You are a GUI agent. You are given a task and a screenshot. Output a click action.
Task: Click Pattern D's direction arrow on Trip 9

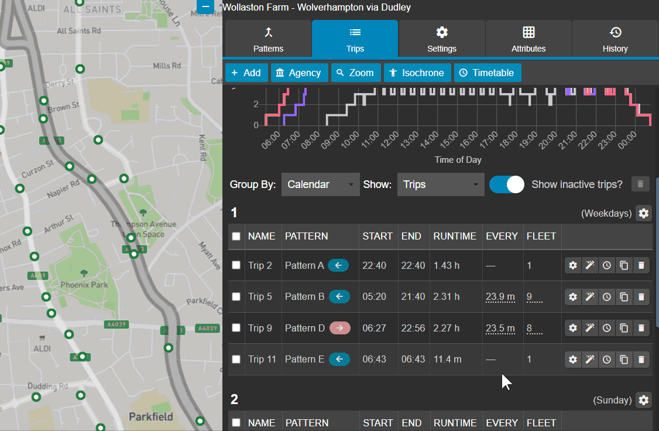click(338, 328)
